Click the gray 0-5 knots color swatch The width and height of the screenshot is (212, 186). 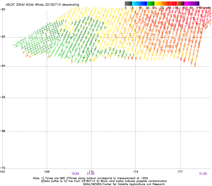click(x=128, y=3)
